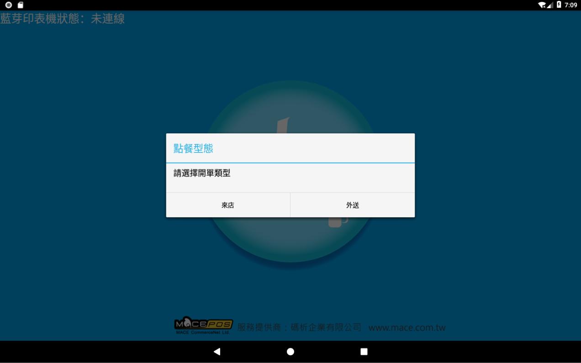Click the 點餐型態 dialog title
This screenshot has width=581, height=363.
click(193, 148)
